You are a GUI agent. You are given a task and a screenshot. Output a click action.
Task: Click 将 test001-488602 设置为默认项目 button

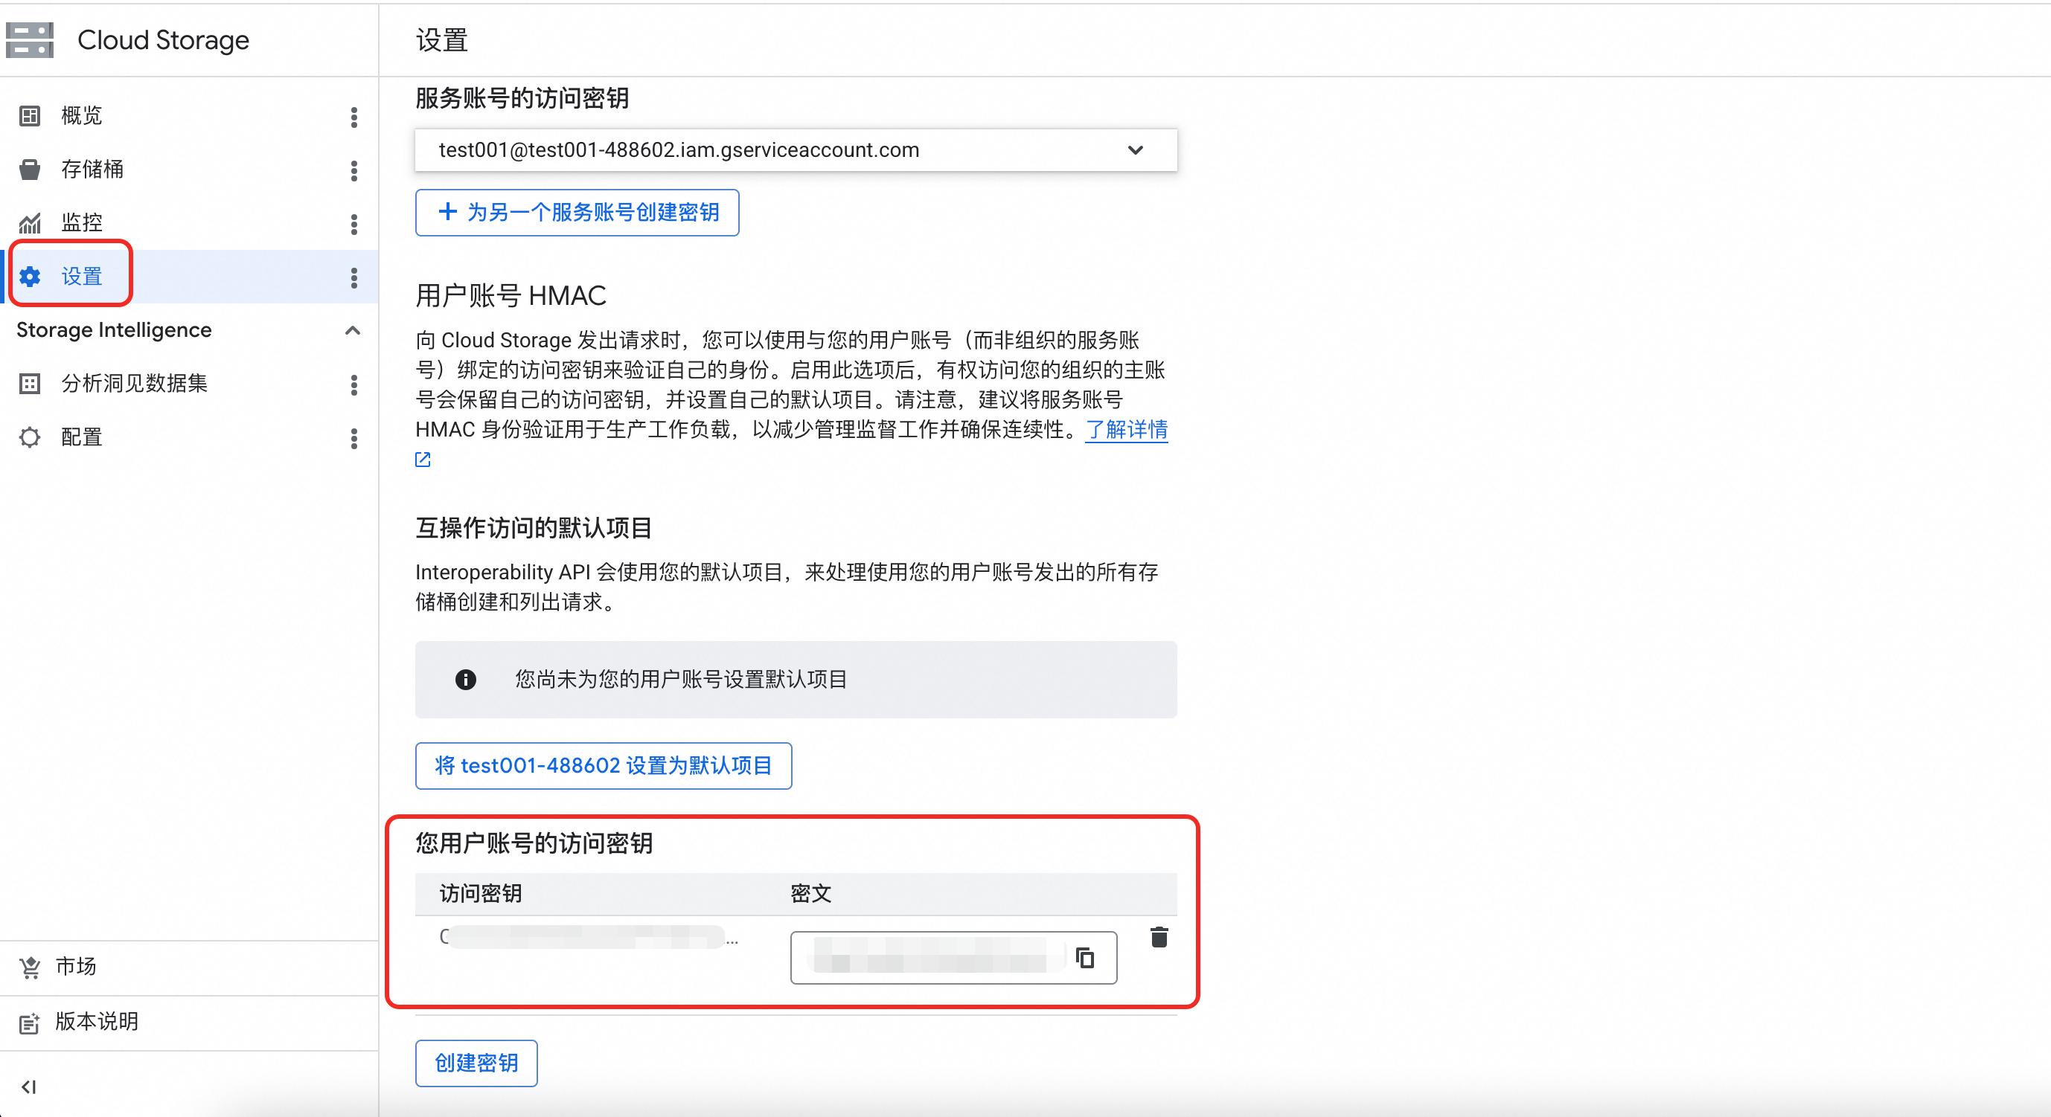(x=604, y=765)
